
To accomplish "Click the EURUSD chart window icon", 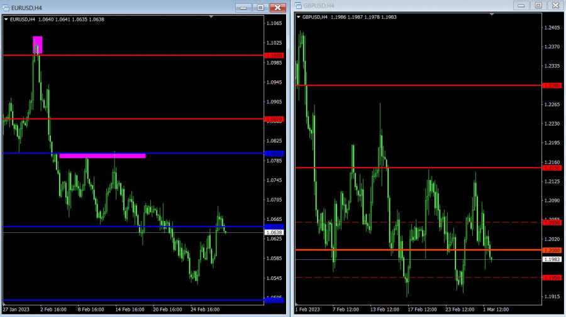I will [x=6, y=8].
